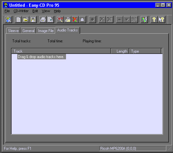Click the Type column header
The height and width of the screenshot is (153, 173).
pos(145,51)
